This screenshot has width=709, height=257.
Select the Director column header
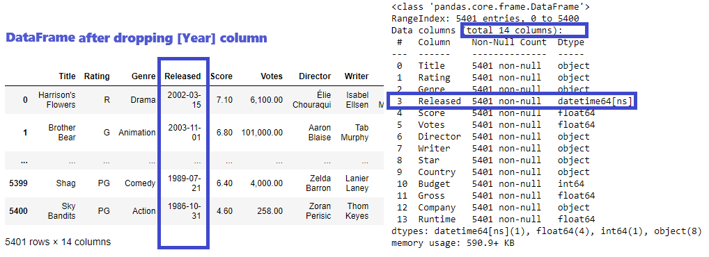(x=315, y=76)
